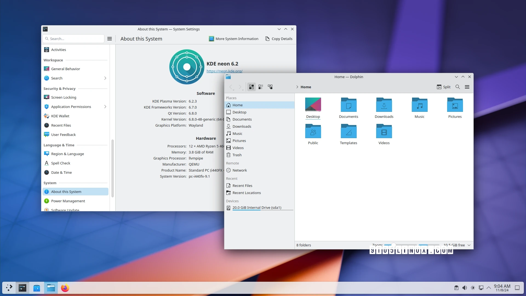The height and width of the screenshot is (296, 526).
Task: Open the brightness tray icon
Action: 473,288
